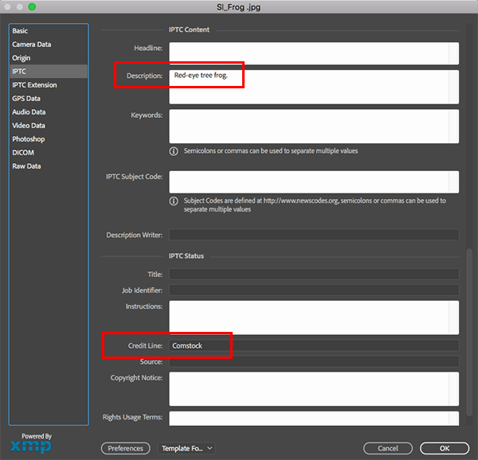Switch to IPTC Extension category
Viewport: 478px width, 460px height.
click(x=49, y=85)
